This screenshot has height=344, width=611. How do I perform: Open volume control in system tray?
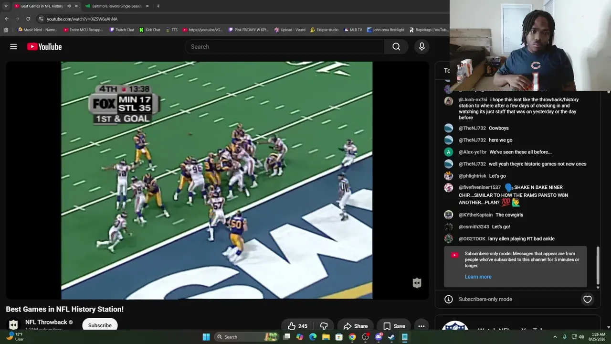[x=581, y=337]
